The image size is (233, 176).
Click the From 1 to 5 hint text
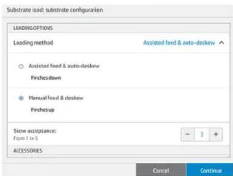click(x=25, y=138)
